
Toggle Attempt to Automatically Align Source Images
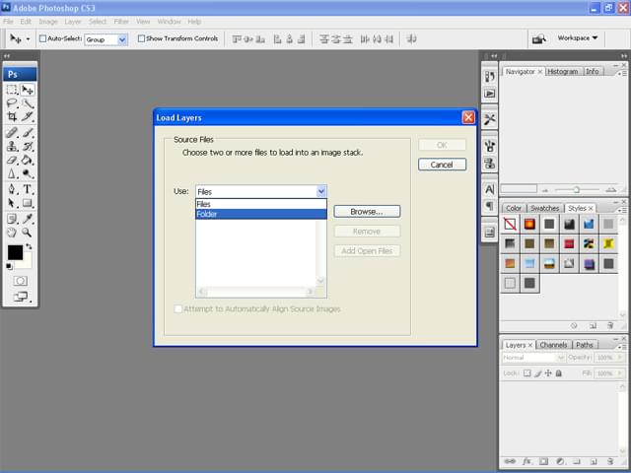point(177,308)
